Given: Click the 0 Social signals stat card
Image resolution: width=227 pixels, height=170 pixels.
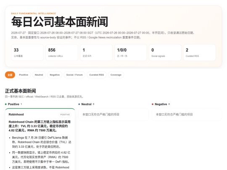Looking at the screenshot, I should pos(165,52).
